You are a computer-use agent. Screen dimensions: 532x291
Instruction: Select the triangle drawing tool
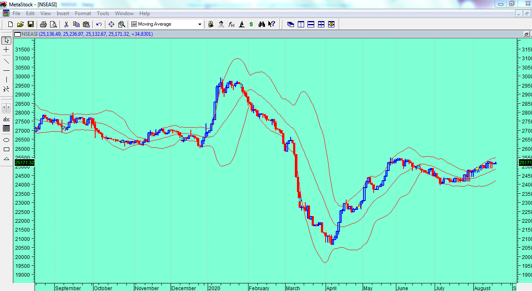6,159
